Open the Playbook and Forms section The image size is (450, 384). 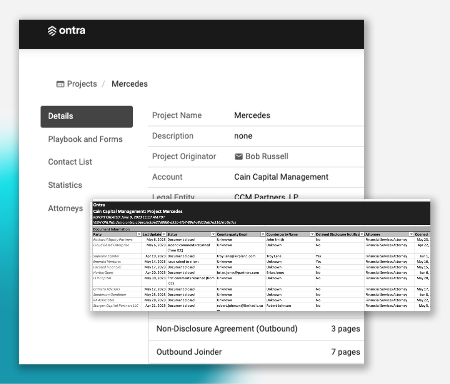tap(85, 139)
